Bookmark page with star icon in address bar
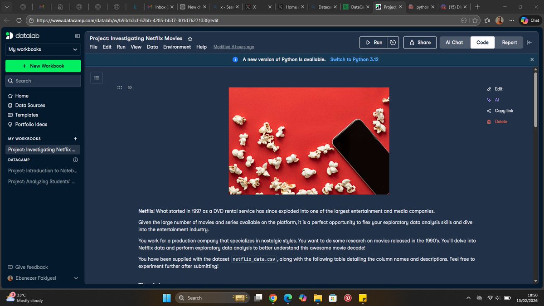The height and width of the screenshot is (306, 544). (475, 20)
